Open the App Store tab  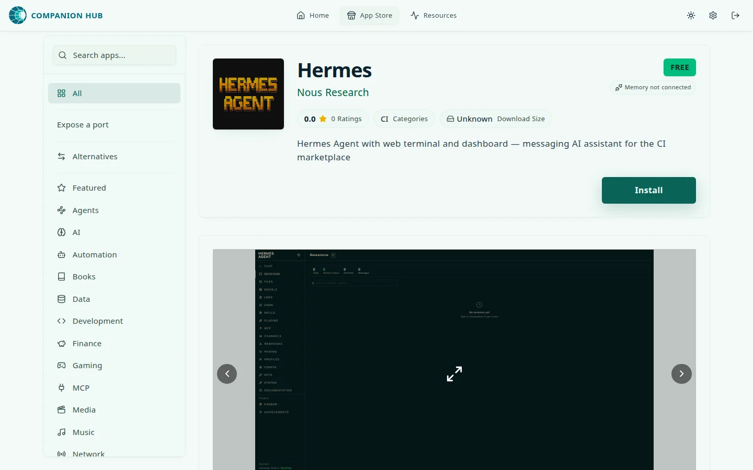point(370,15)
